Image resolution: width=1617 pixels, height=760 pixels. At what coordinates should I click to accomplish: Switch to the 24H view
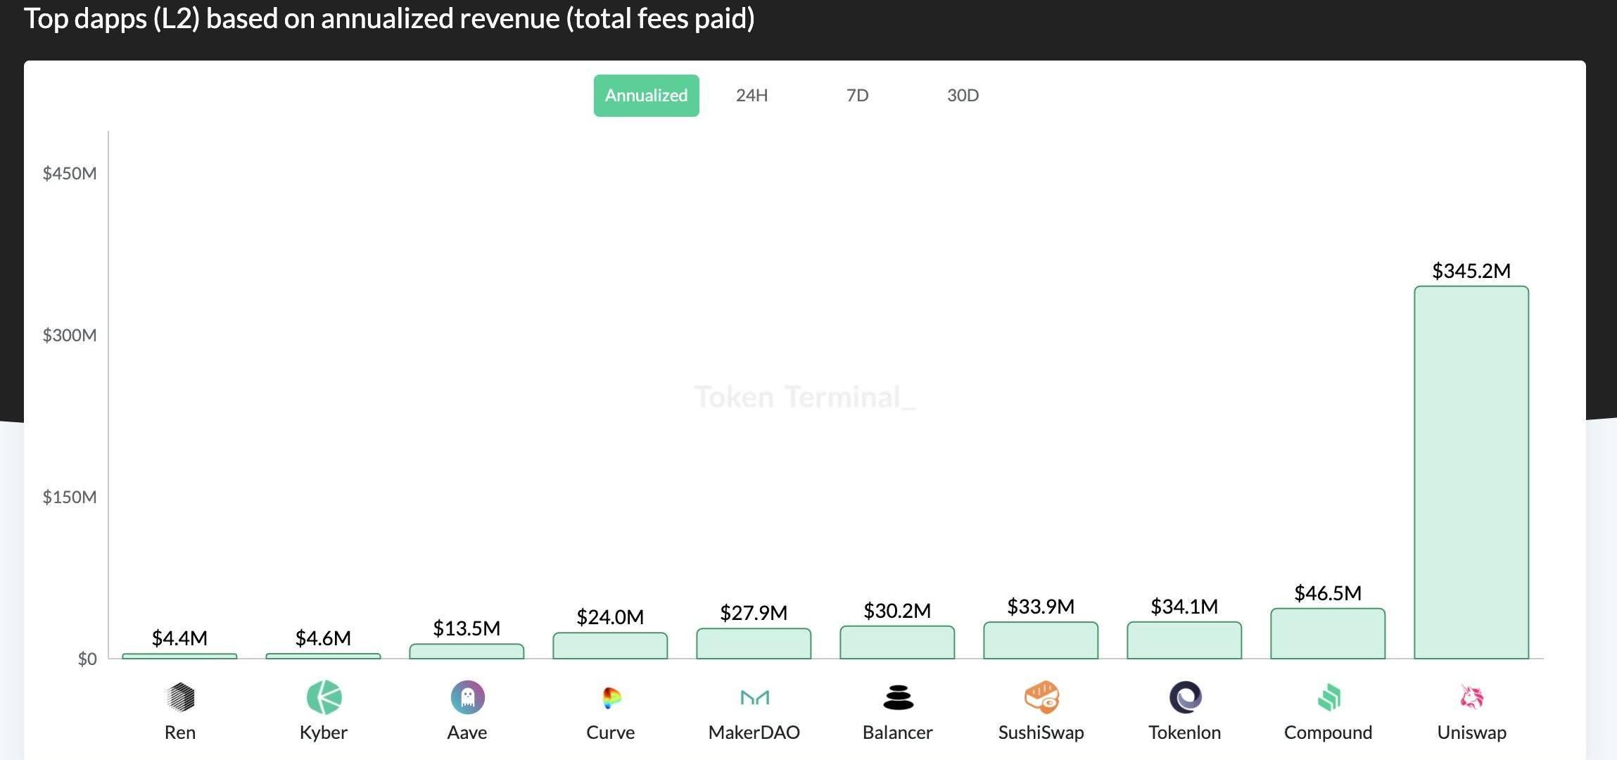point(752,96)
